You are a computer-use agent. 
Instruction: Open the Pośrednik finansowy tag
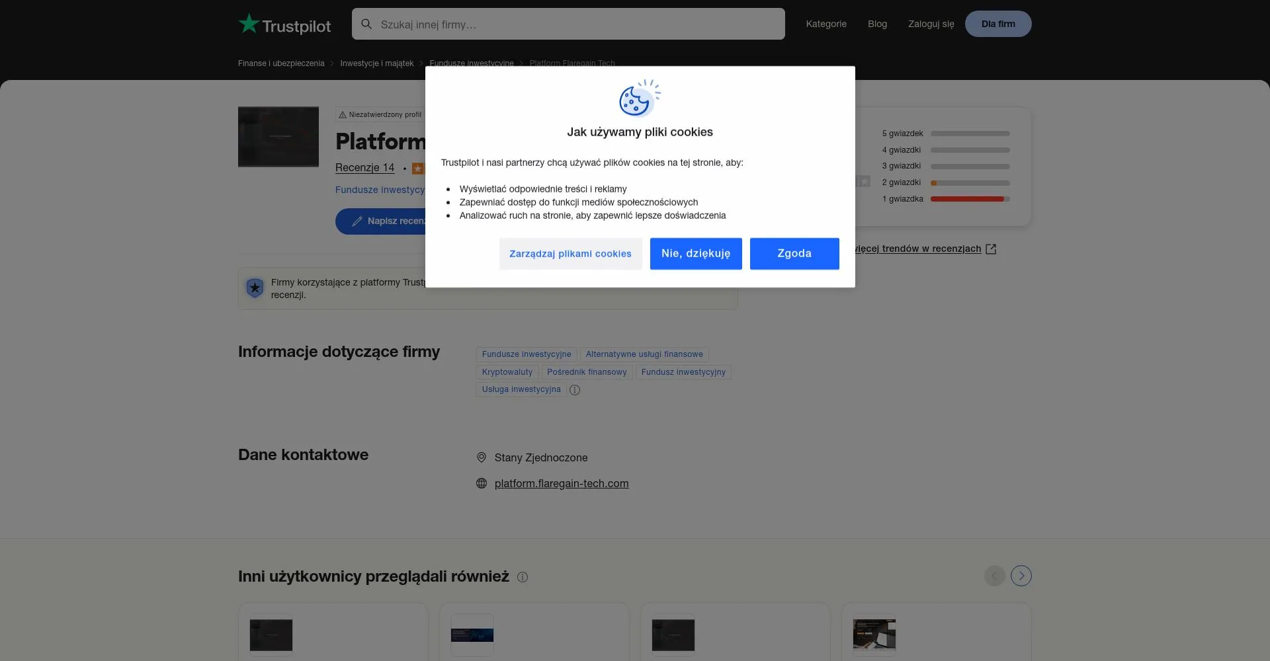(x=587, y=372)
